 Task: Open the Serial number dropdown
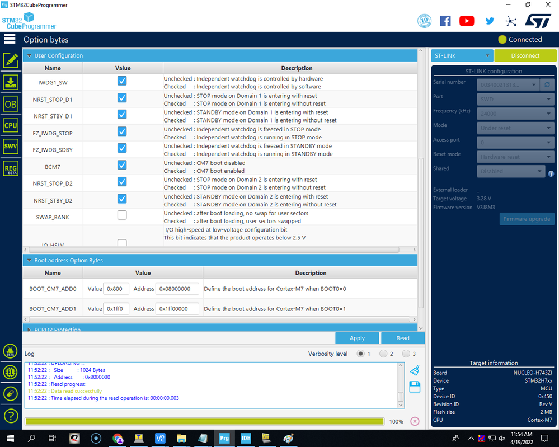click(x=508, y=84)
